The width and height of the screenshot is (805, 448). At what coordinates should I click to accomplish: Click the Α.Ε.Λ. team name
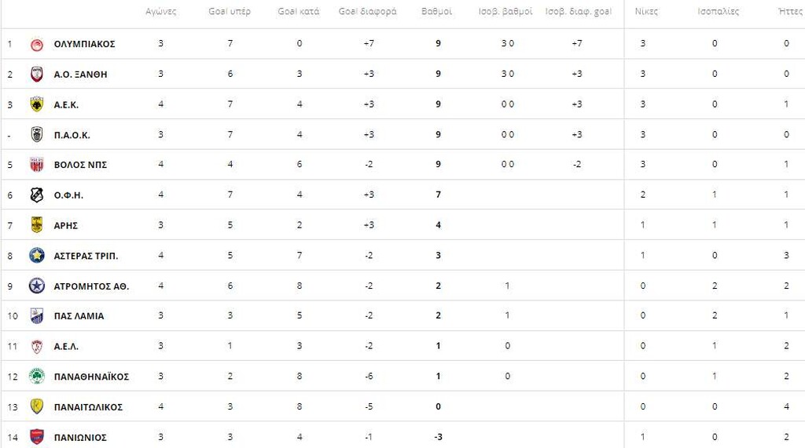coord(66,347)
